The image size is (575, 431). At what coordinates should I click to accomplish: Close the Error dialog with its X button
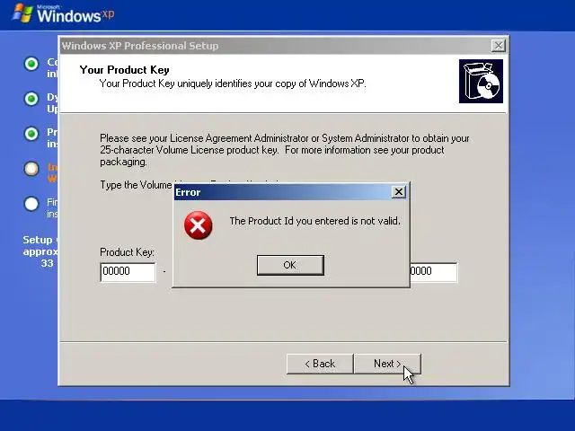[399, 191]
